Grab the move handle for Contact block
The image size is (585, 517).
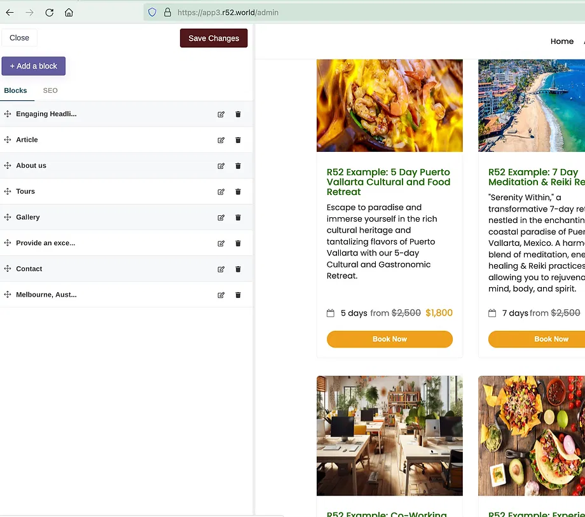[x=8, y=269]
